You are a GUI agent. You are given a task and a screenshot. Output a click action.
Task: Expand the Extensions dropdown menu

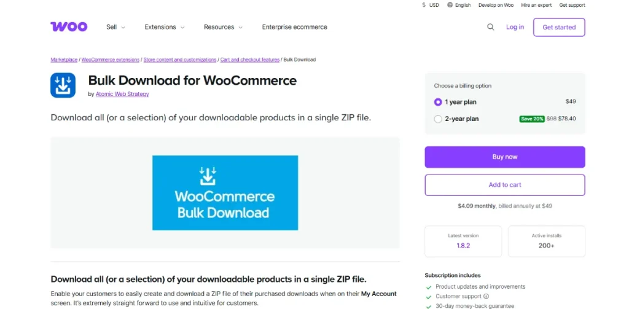pyautogui.click(x=165, y=27)
